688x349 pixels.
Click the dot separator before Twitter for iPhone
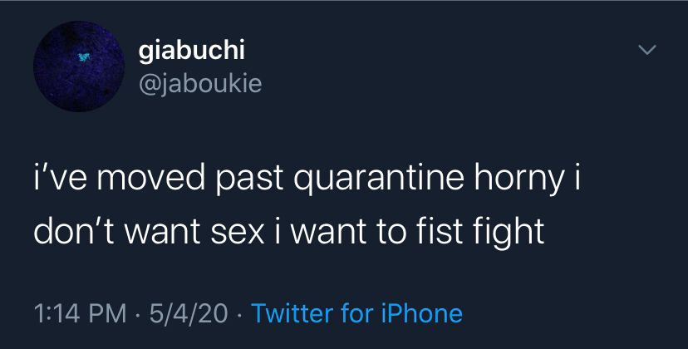239,314
